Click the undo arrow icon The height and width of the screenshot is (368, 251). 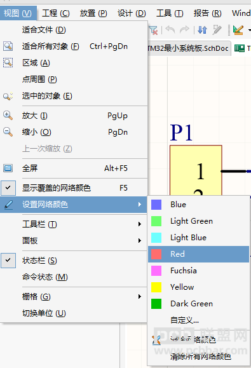click(170, 30)
